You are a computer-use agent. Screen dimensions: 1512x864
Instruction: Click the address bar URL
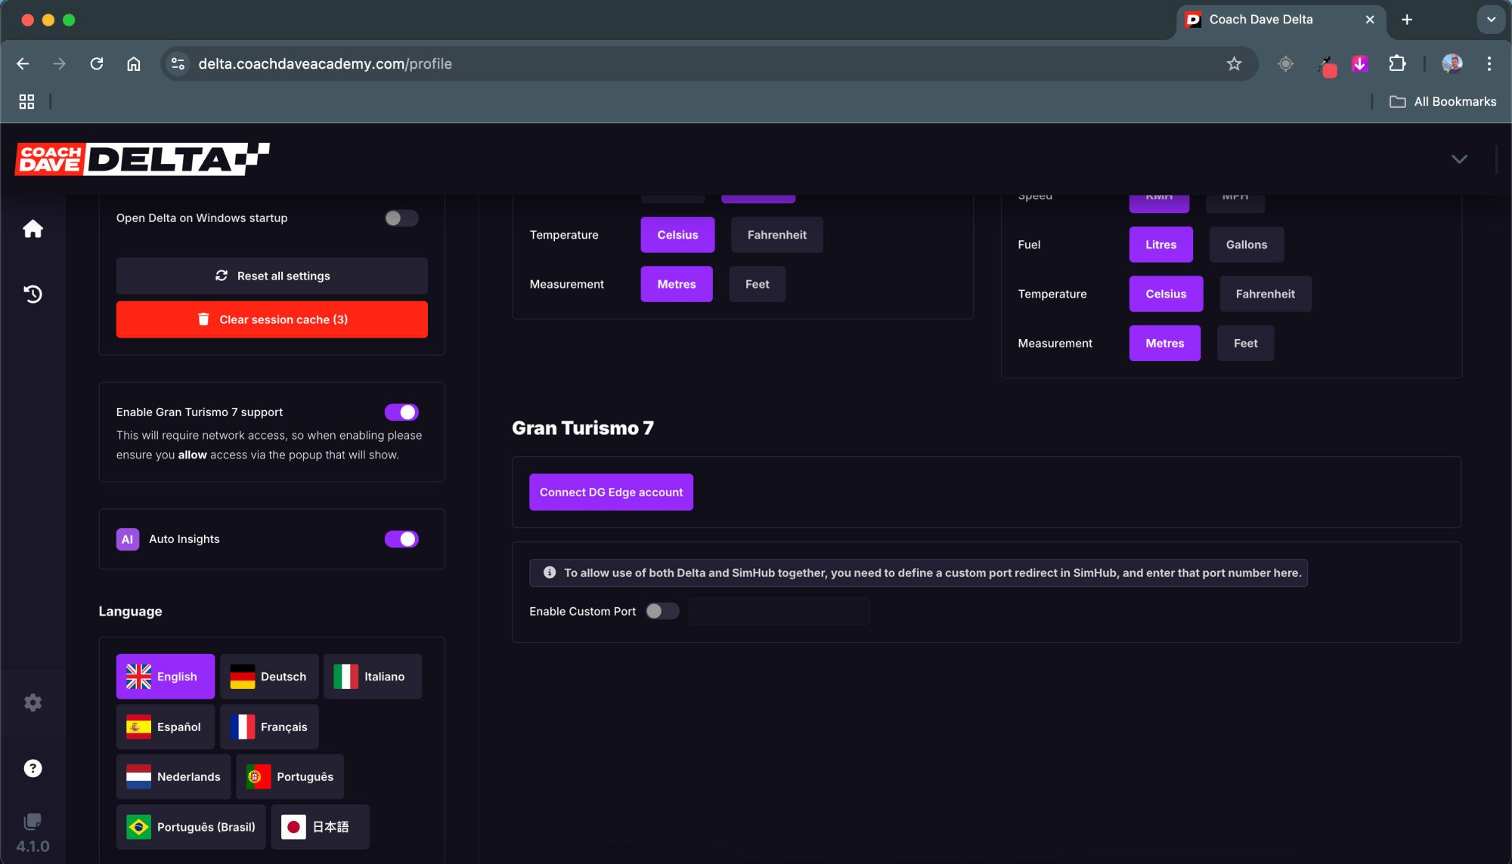325,63
